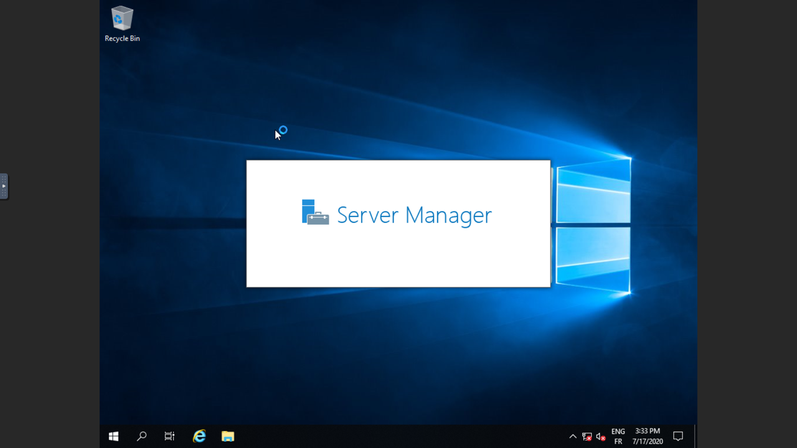Image resolution: width=797 pixels, height=448 pixels.
Task: Switch the ENG FR input language
Action: (x=618, y=436)
